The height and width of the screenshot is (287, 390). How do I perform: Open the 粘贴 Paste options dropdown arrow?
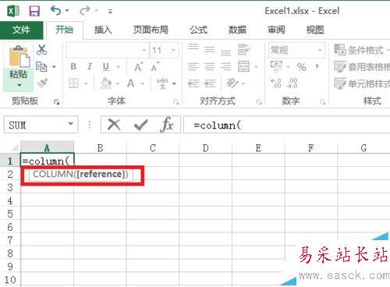(19, 85)
